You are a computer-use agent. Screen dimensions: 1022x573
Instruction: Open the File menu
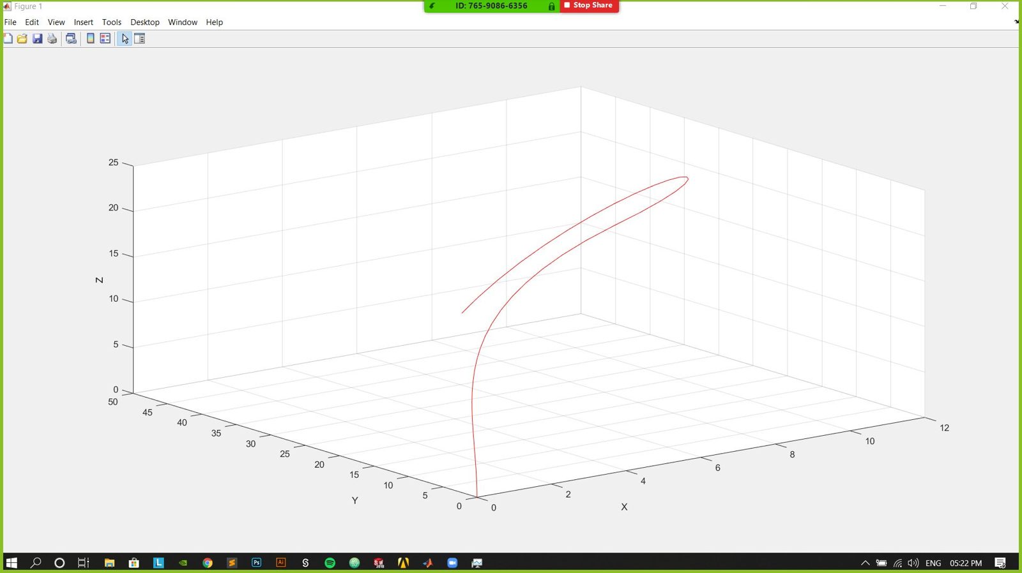pos(10,22)
